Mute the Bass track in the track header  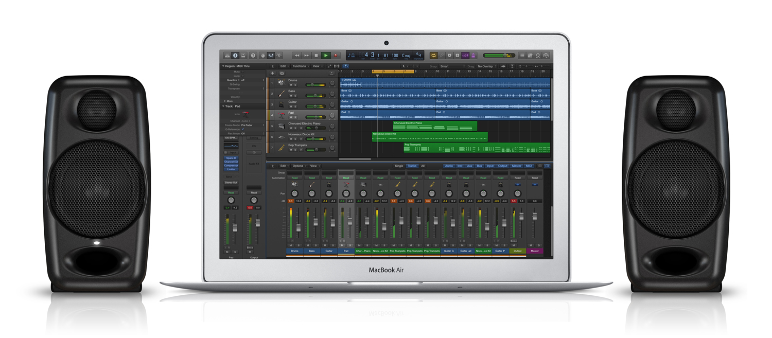pyautogui.click(x=291, y=96)
